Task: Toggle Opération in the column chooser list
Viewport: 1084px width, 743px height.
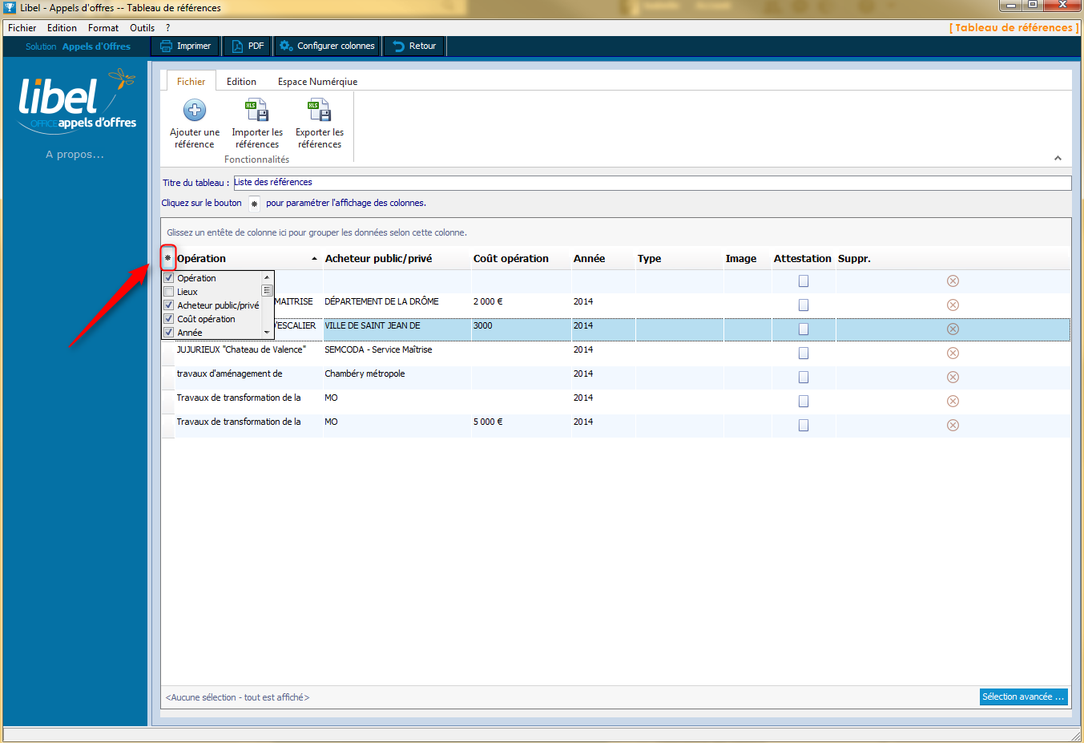Action: pyautogui.click(x=169, y=278)
